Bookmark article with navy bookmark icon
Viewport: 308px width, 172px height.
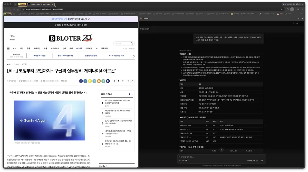pos(108,81)
